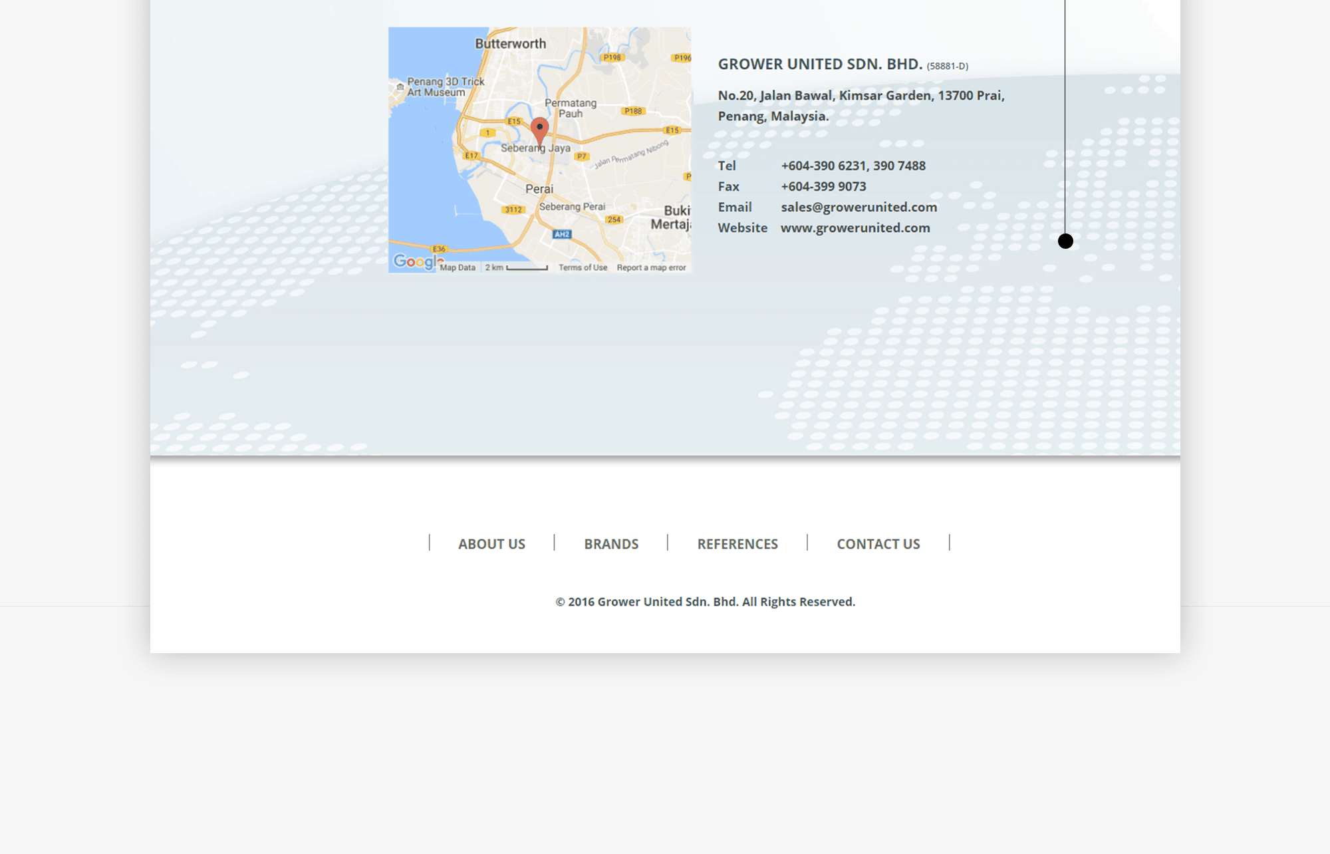Click the sales@growerunited.com email address
Screen dimensions: 1330x854
(x=859, y=207)
